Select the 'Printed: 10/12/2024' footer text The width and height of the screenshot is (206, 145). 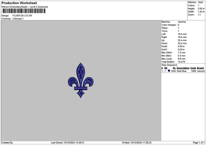137,143
